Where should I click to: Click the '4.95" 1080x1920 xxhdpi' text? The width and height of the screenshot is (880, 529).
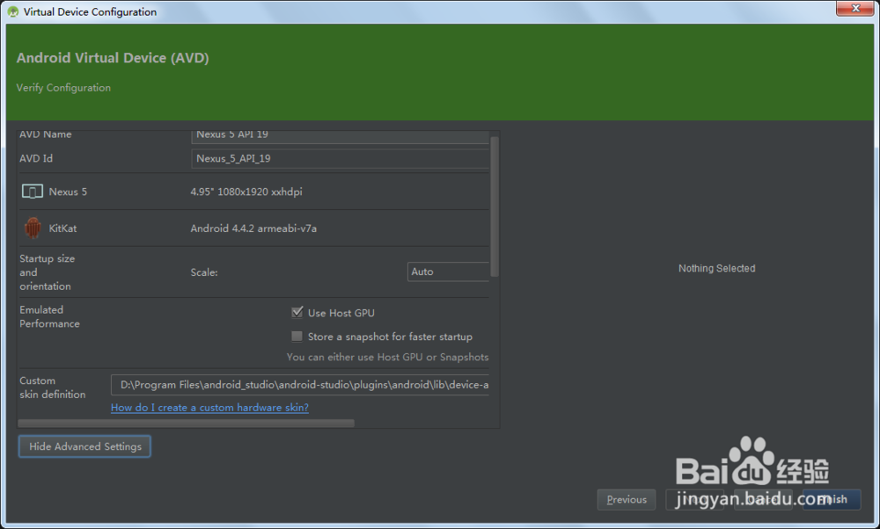[246, 192]
